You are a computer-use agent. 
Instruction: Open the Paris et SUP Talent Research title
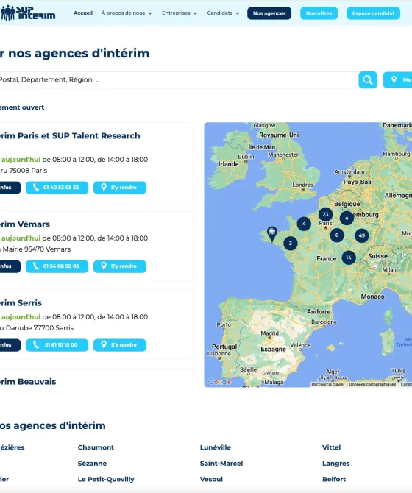click(70, 136)
